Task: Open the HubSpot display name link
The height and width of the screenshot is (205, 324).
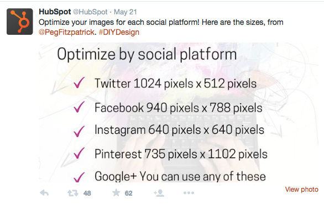Action: (x=55, y=12)
